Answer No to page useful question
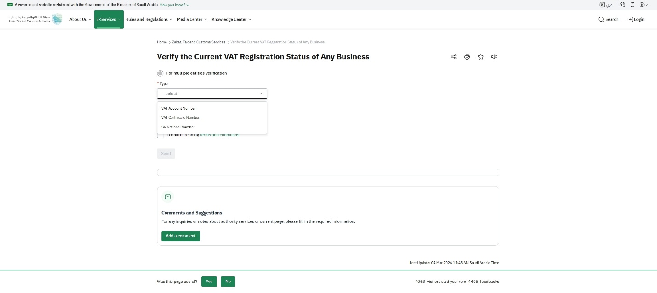This screenshot has width=657, height=293. point(228,282)
